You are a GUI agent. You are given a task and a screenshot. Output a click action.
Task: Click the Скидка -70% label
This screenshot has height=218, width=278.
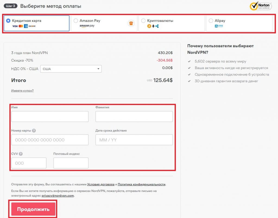(x=22, y=60)
